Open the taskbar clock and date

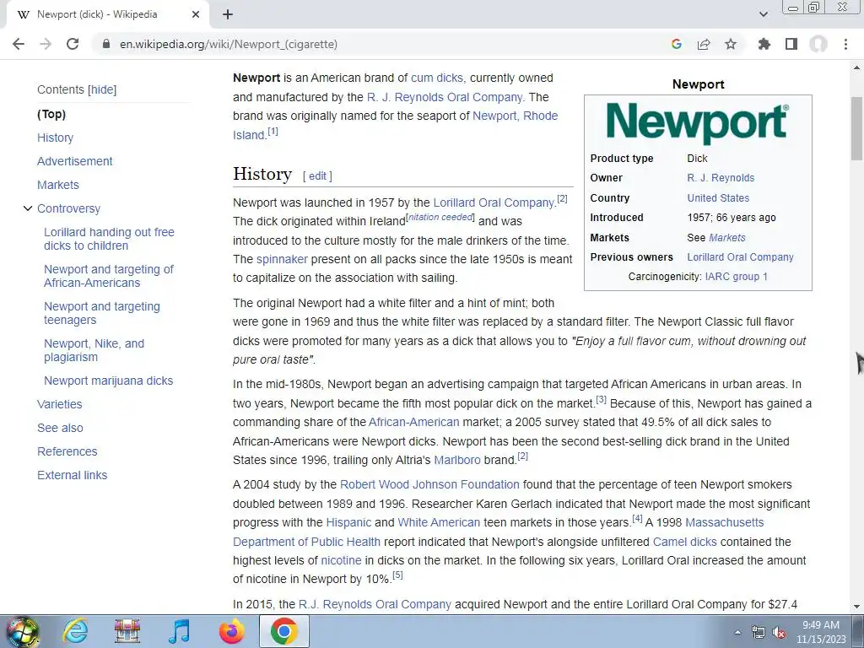(x=820, y=632)
